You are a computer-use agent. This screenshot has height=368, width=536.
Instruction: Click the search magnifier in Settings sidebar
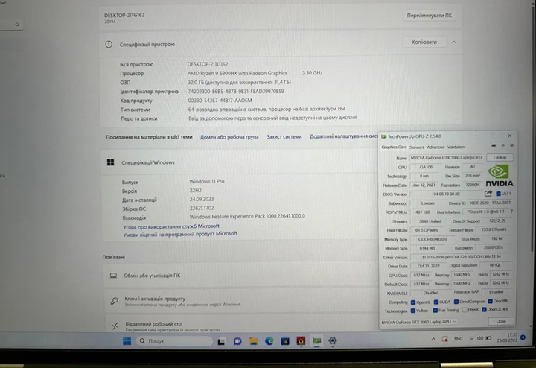click(x=17, y=25)
